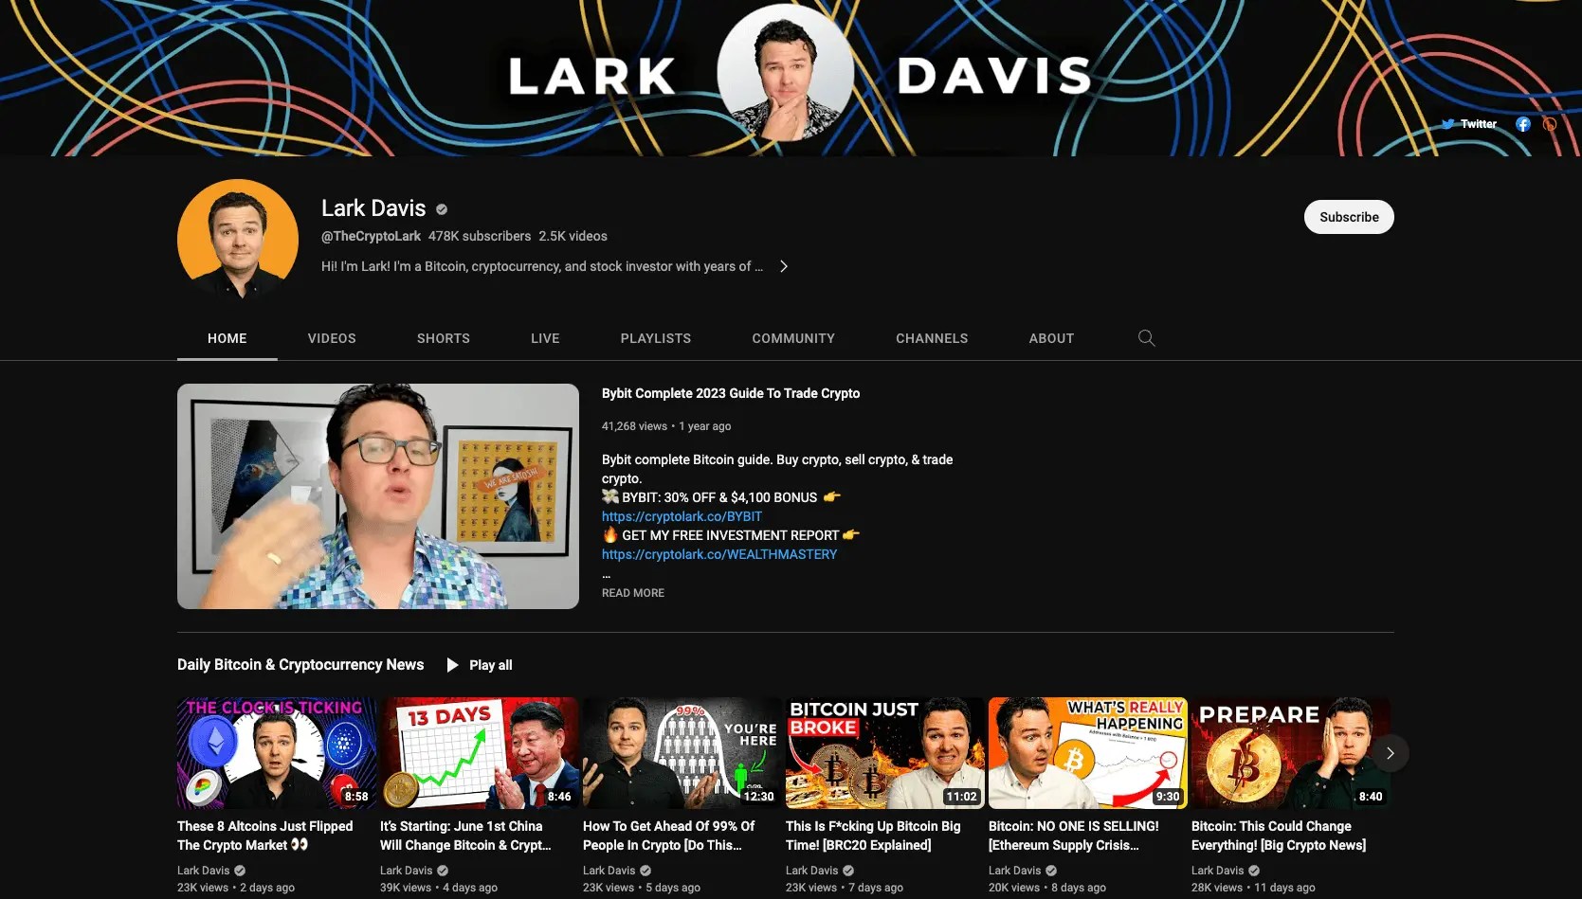Click the Play all icon for Daily Bitcoin news
The height and width of the screenshot is (899, 1582).
point(452,665)
